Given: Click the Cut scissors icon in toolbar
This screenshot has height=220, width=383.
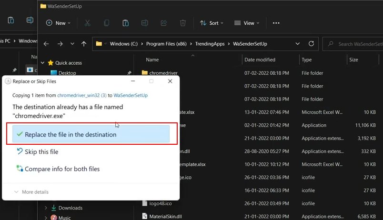Looking at the screenshot, I should pos(87,23).
